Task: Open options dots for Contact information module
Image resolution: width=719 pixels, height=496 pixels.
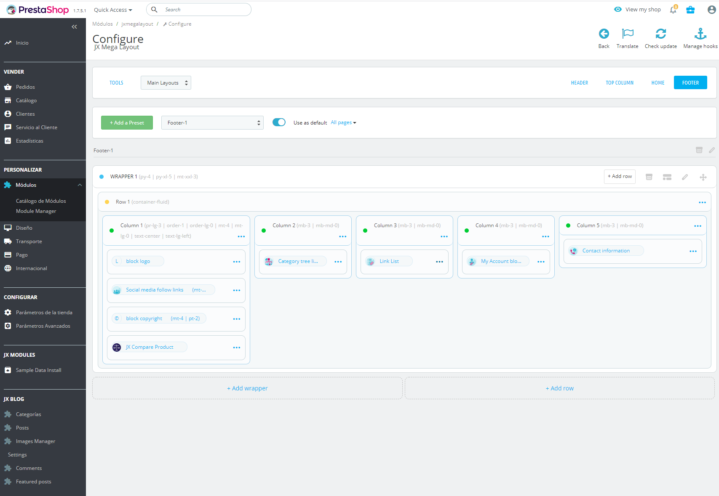Action: [693, 251]
